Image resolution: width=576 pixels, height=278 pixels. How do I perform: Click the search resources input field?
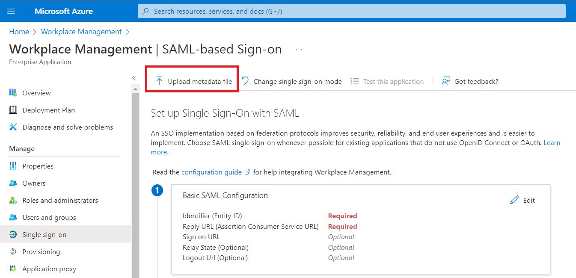[351, 11]
